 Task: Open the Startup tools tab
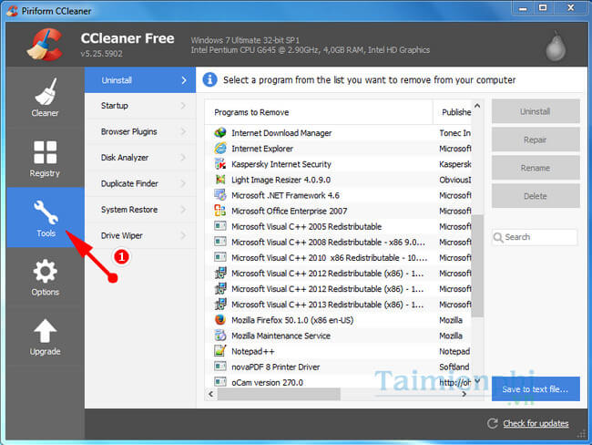click(x=140, y=106)
